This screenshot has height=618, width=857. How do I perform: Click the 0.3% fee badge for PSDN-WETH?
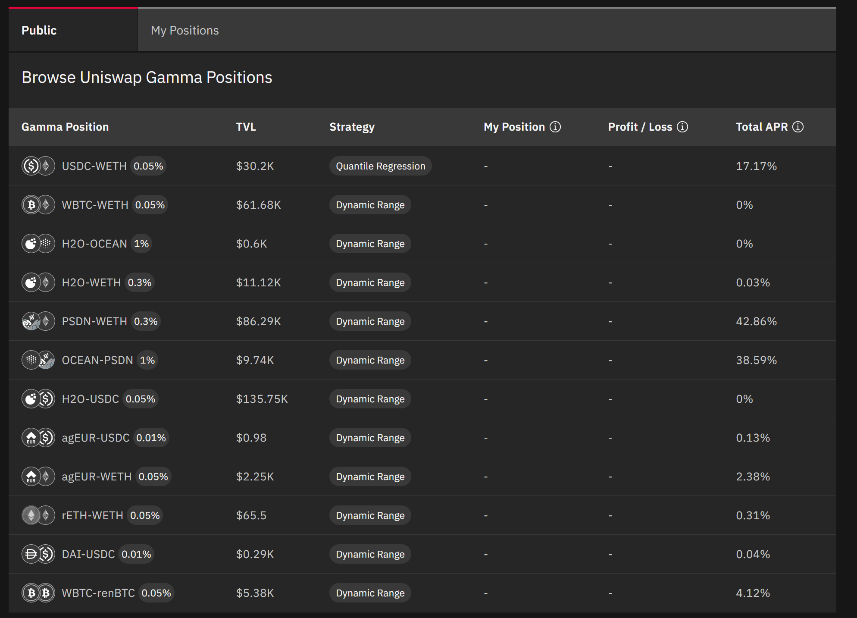coord(146,321)
